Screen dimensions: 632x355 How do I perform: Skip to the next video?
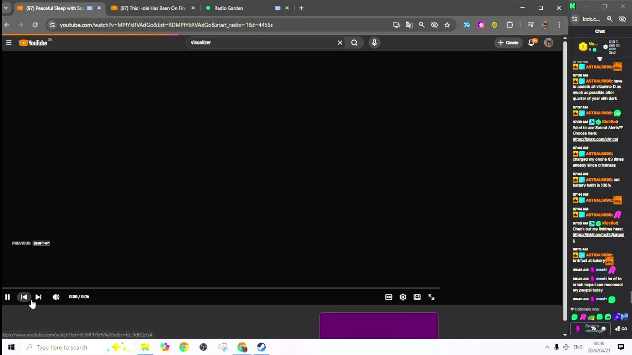(38, 297)
